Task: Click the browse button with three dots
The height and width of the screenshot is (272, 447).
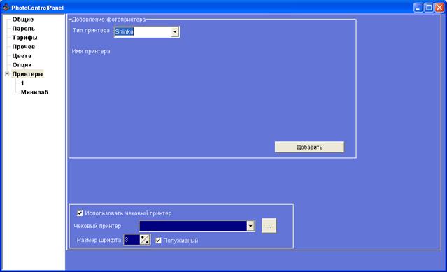Action: point(269,226)
